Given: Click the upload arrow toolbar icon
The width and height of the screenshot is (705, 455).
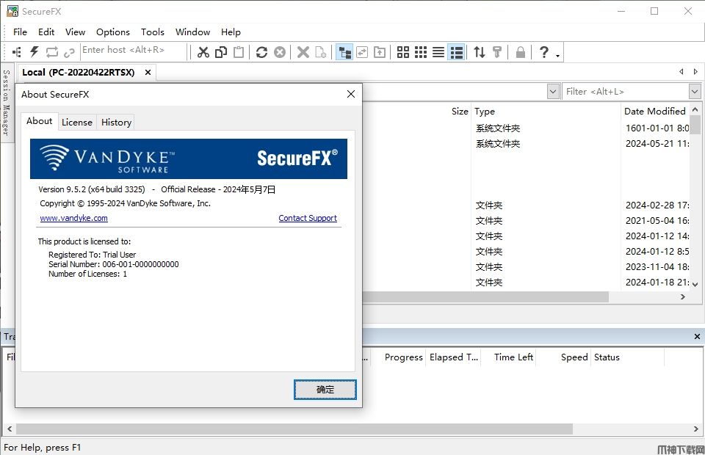Looking at the screenshot, I should pyautogui.click(x=380, y=52).
